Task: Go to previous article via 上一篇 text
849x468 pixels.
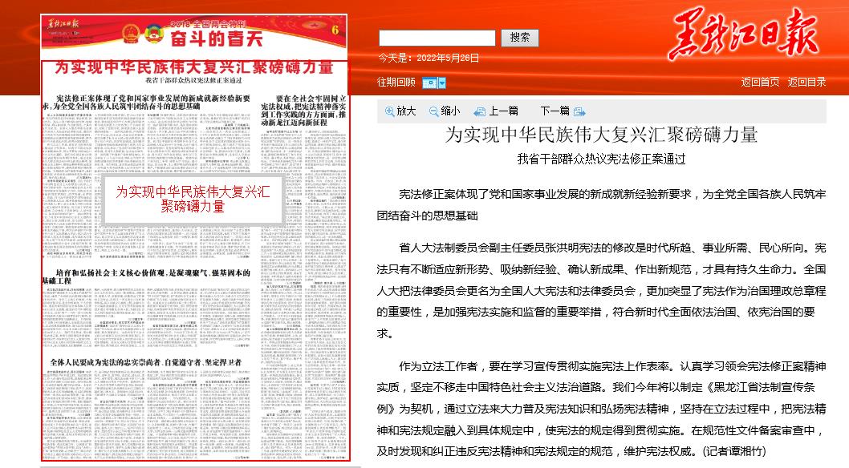Action: pos(503,111)
